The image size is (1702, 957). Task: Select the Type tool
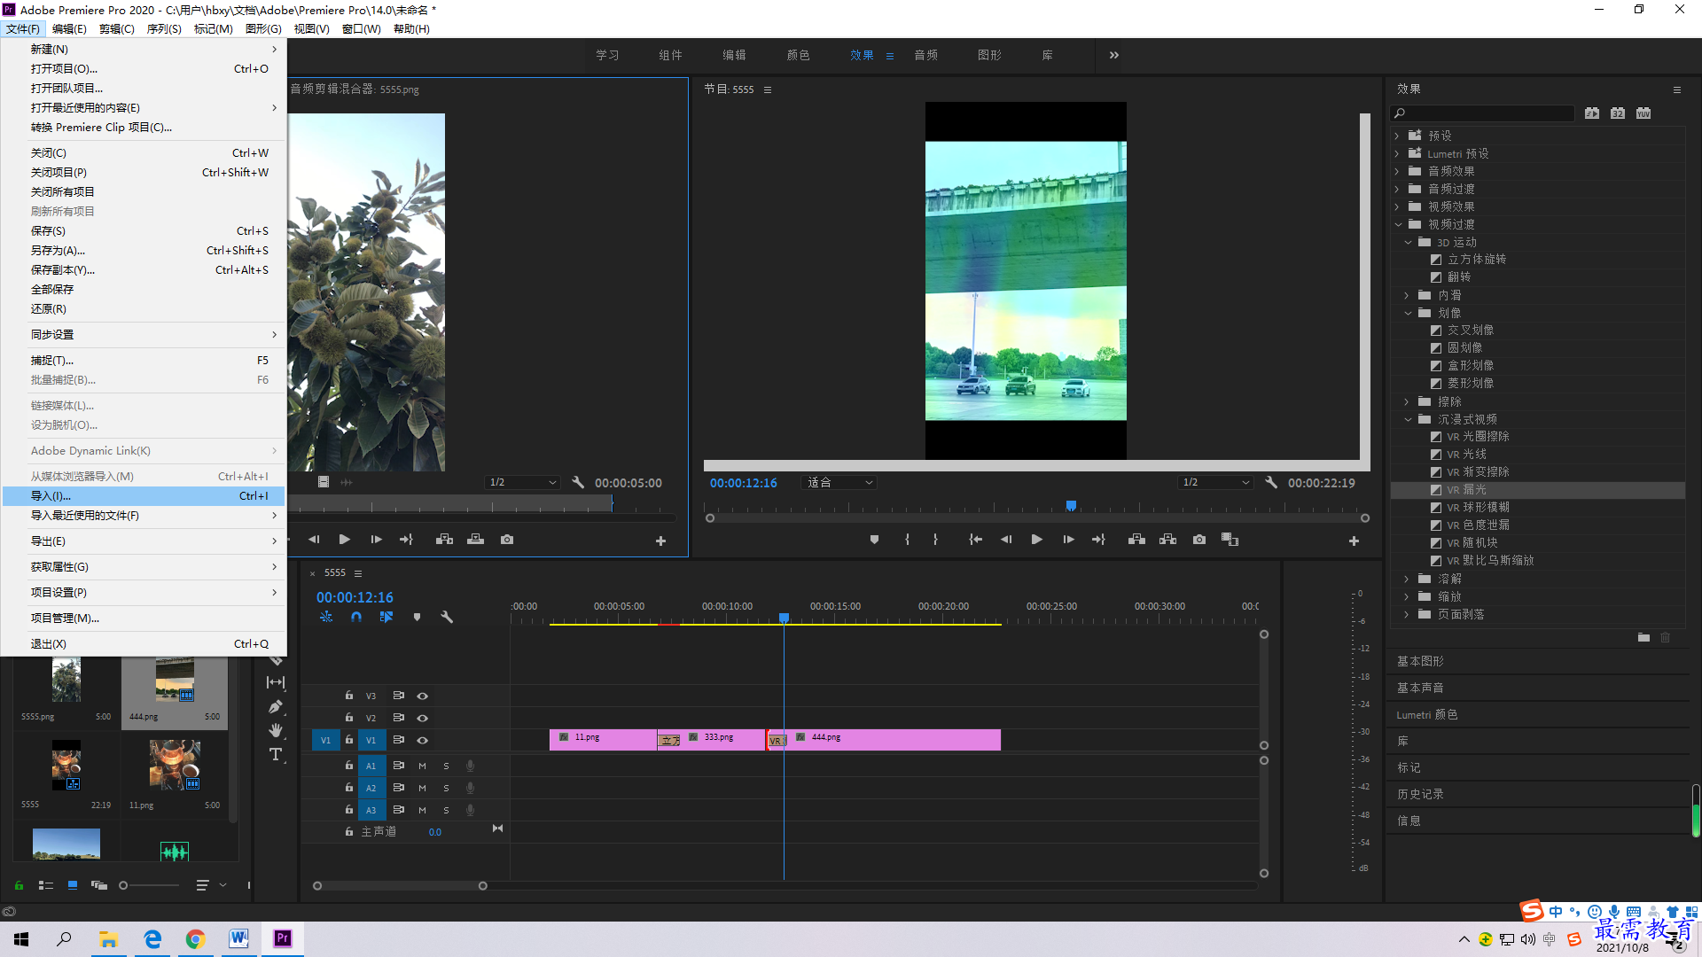pyautogui.click(x=276, y=754)
